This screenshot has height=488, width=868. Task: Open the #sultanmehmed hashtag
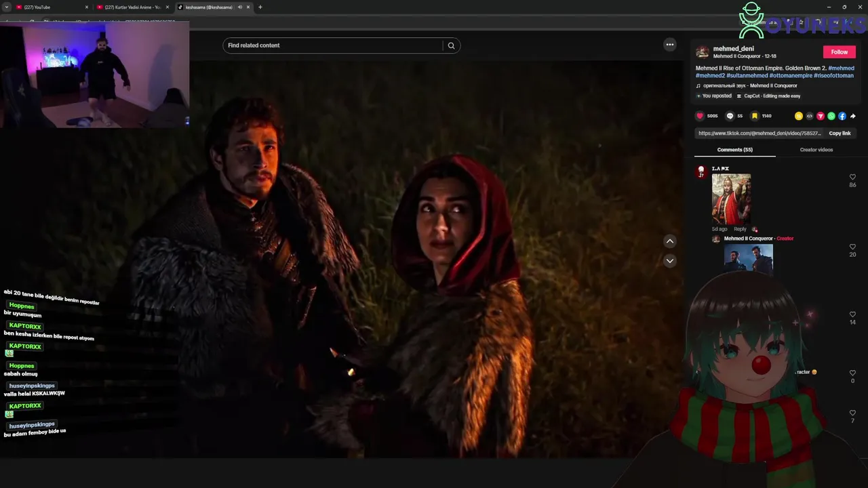pyautogui.click(x=747, y=76)
